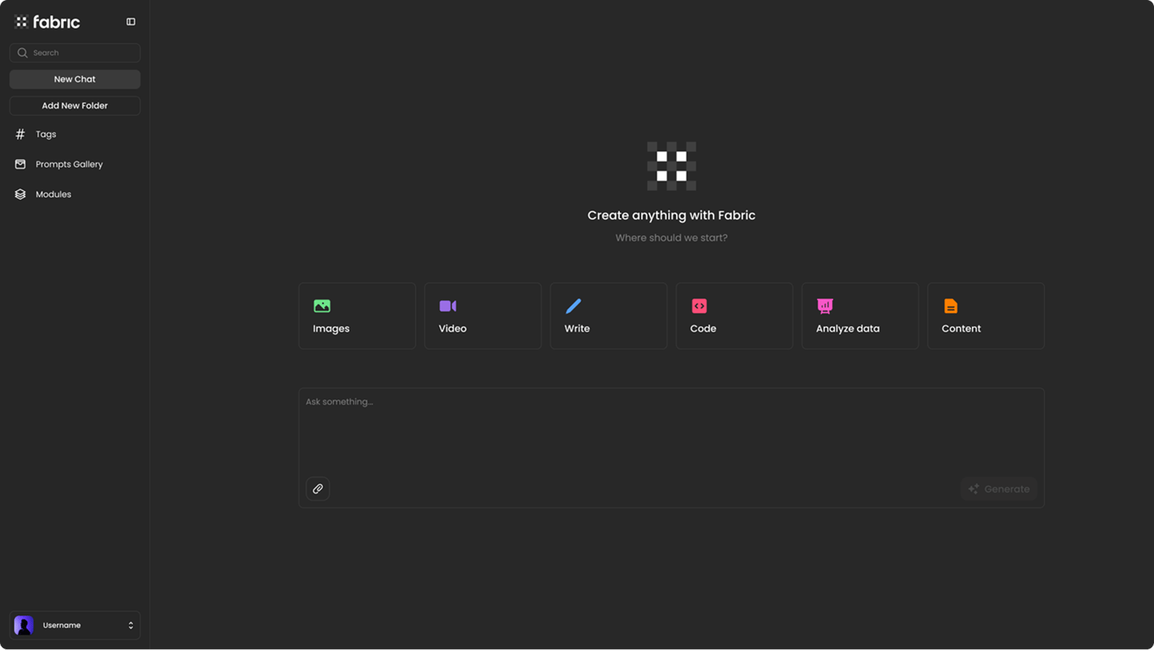Open Modules page
The width and height of the screenshot is (1154, 650).
(x=53, y=195)
